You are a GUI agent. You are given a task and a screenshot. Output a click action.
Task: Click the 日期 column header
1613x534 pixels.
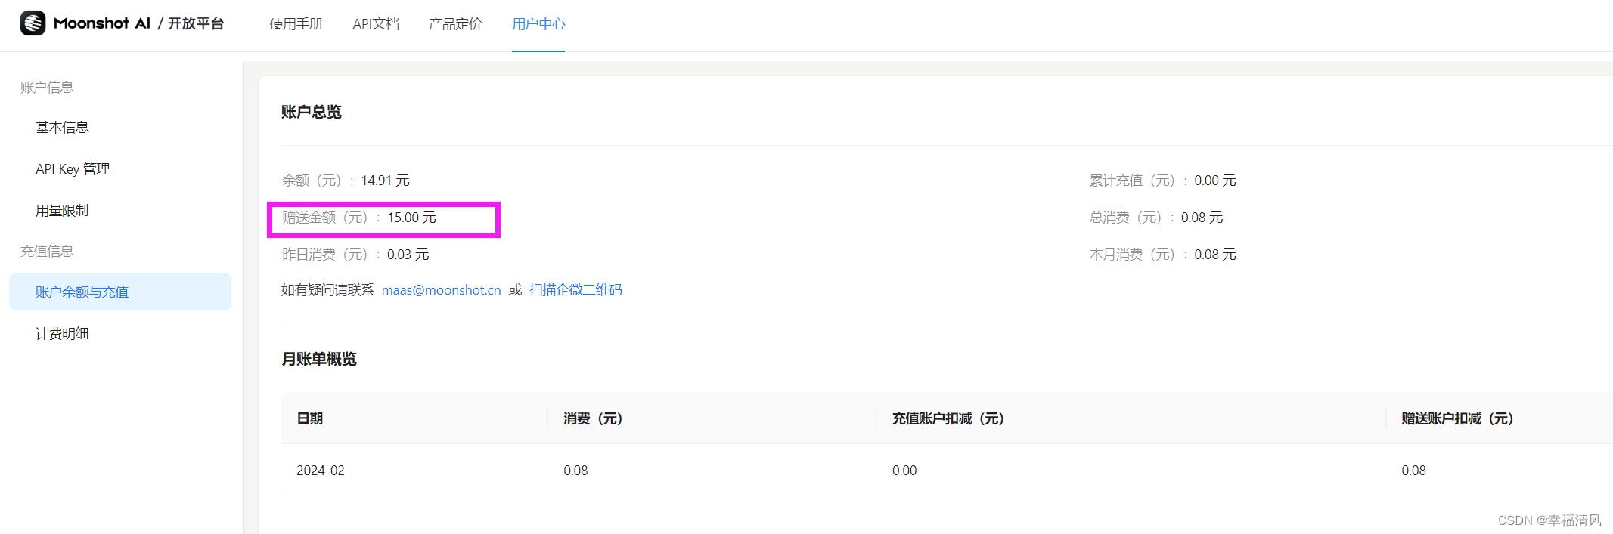pyautogui.click(x=310, y=418)
